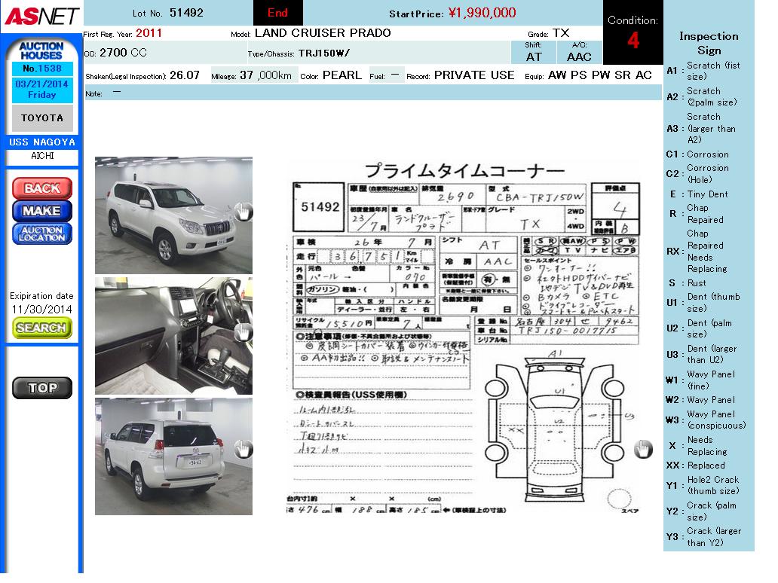Click the black End status label

(277, 13)
